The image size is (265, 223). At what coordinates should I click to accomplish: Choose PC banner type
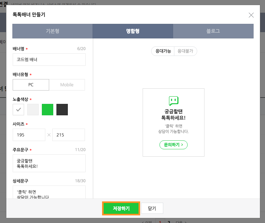(31, 85)
